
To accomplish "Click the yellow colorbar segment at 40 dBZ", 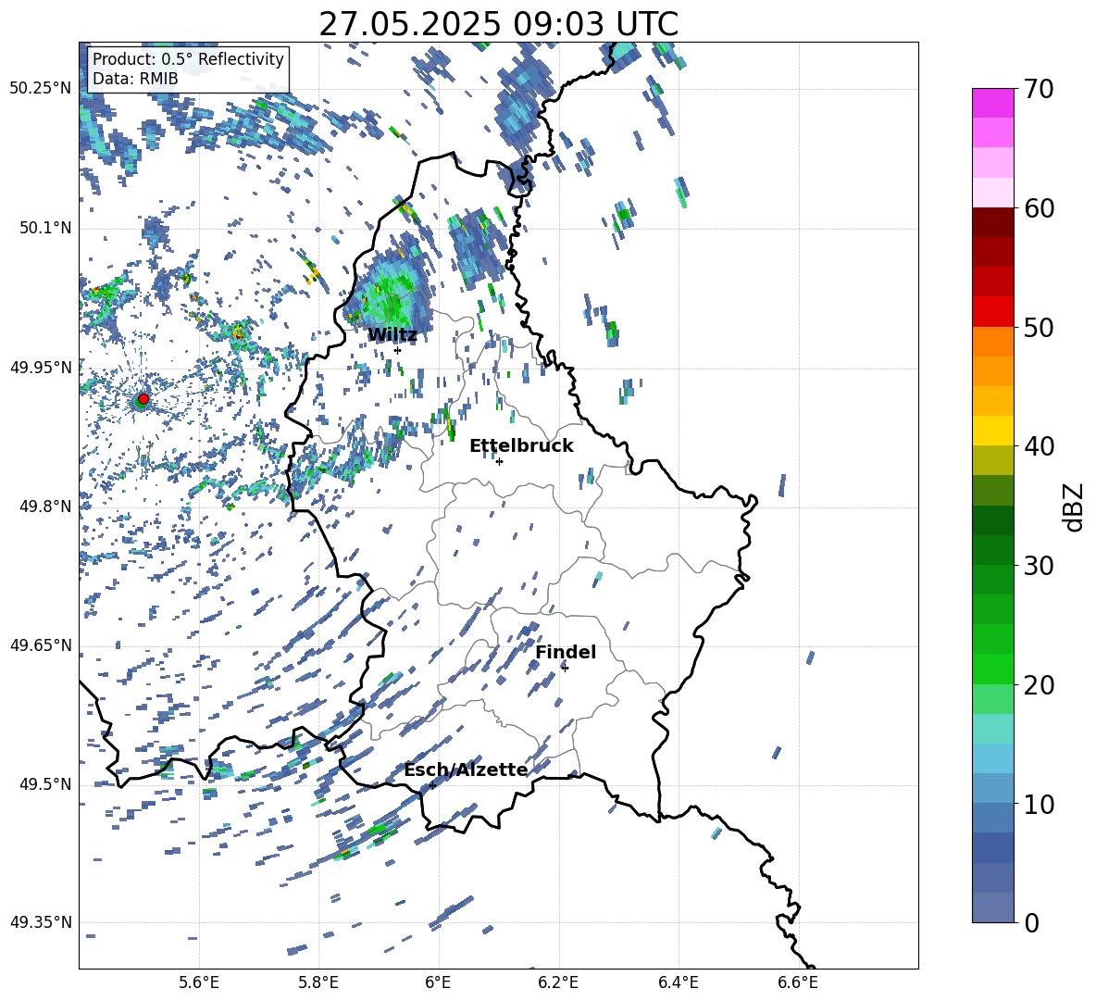I will pyautogui.click(x=992, y=431).
